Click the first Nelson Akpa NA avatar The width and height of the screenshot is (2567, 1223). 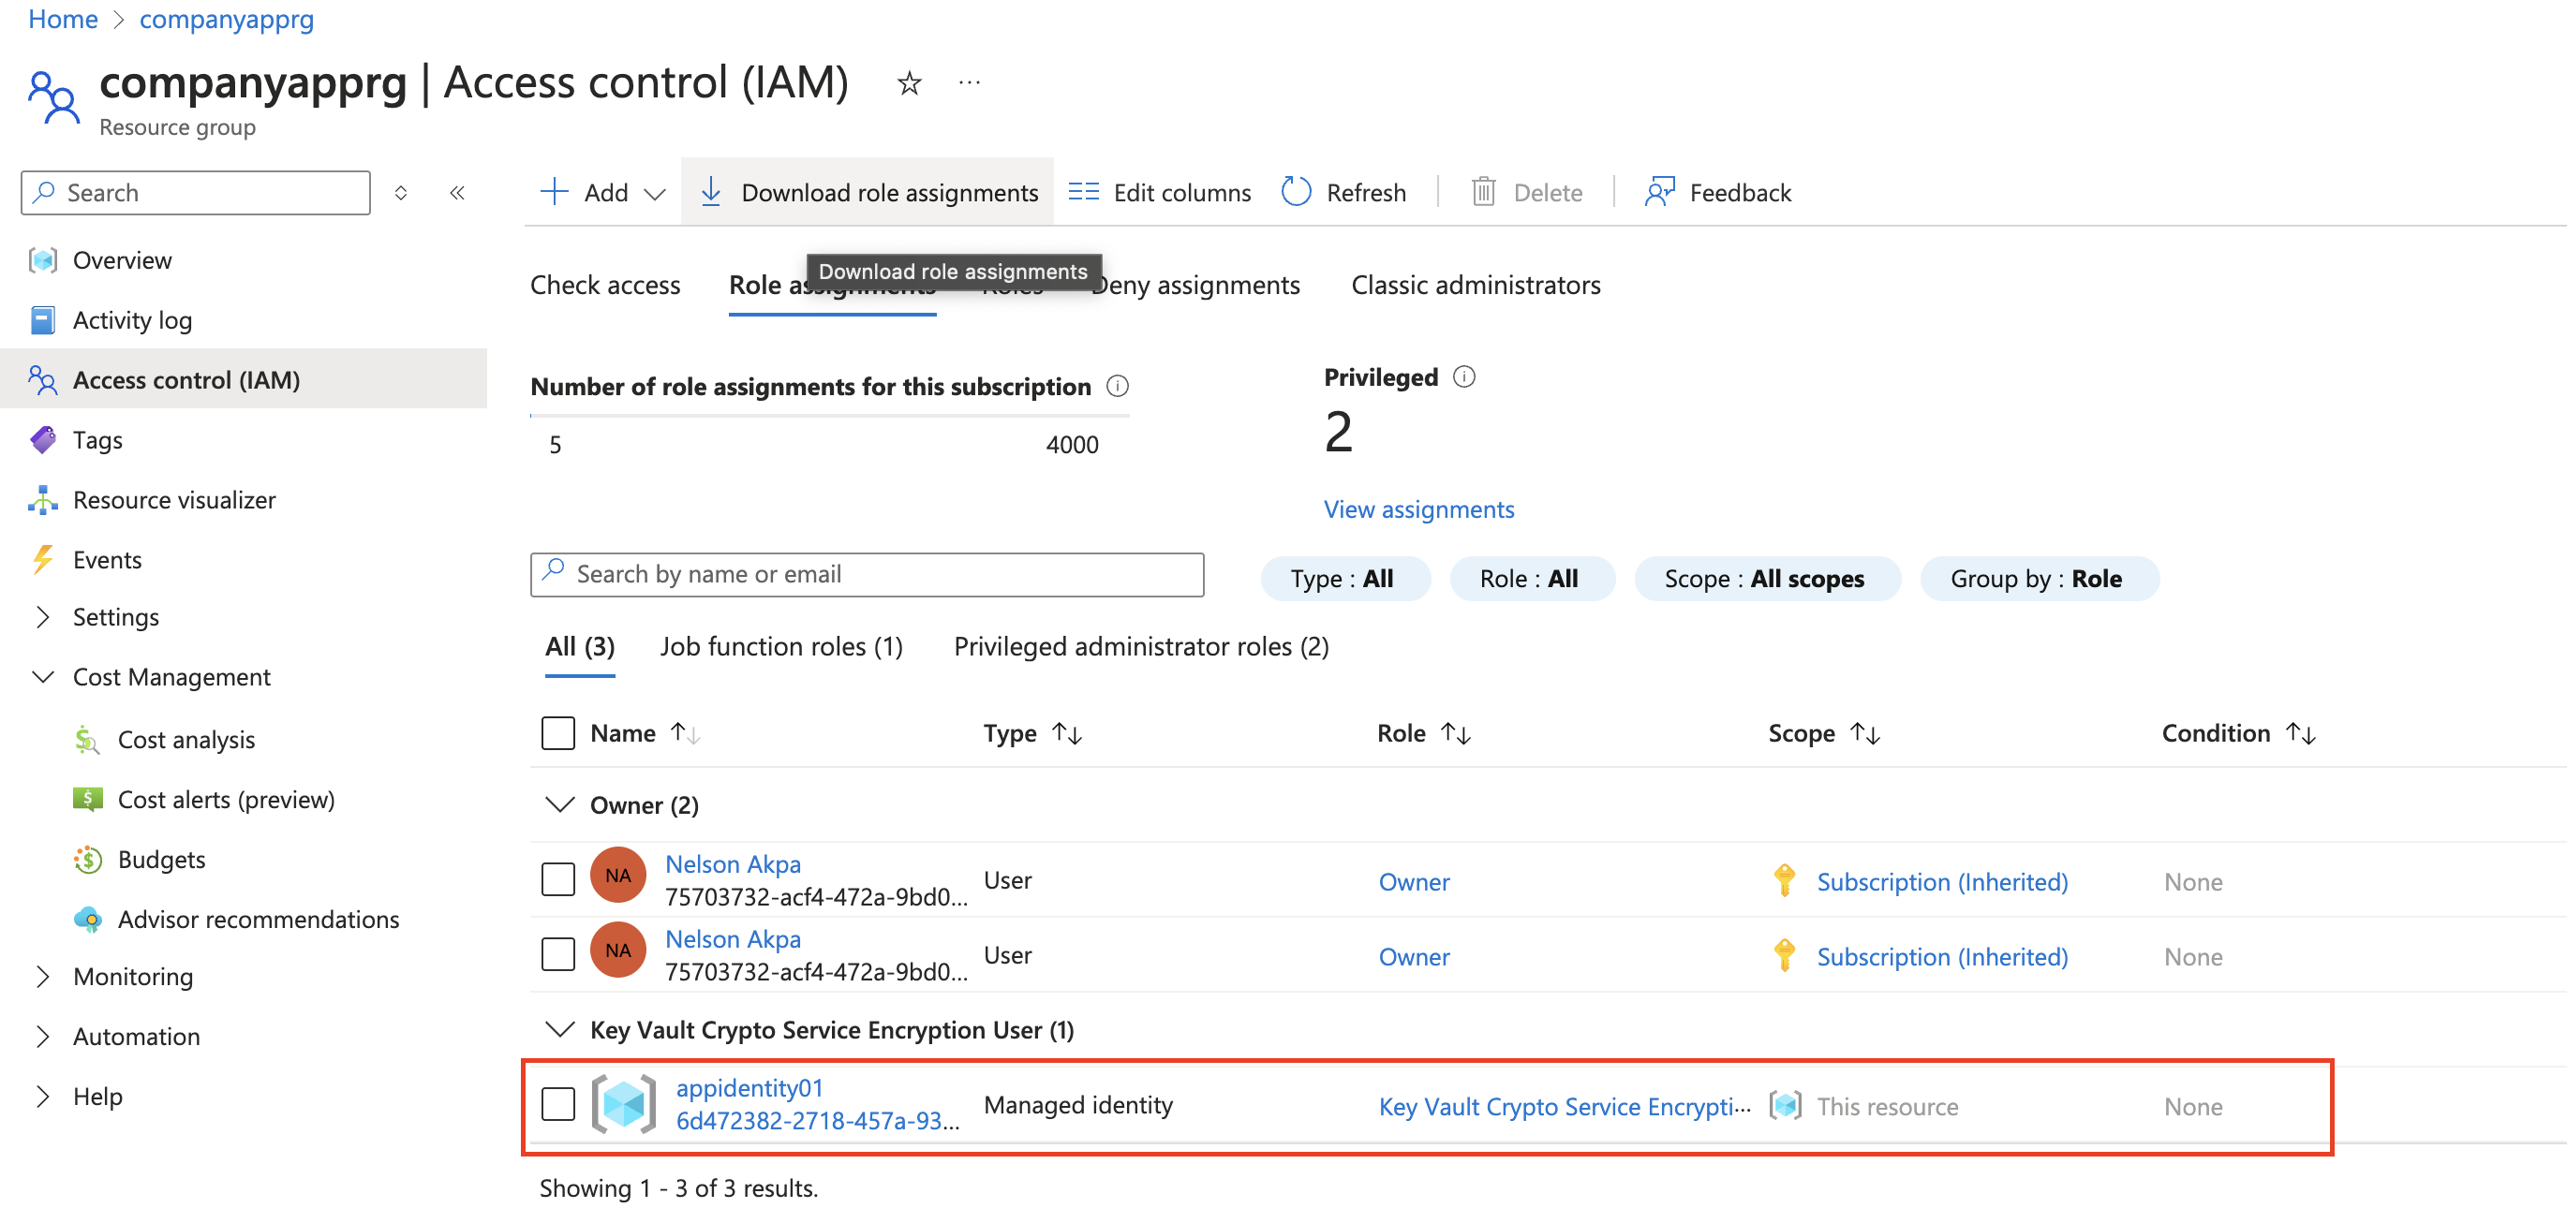tap(617, 876)
